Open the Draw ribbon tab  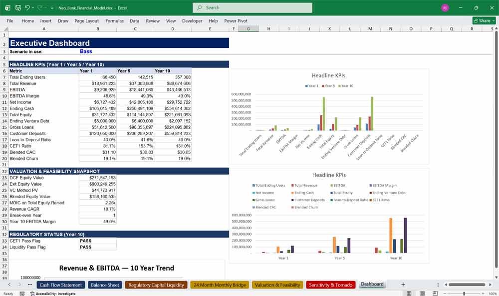point(63,20)
